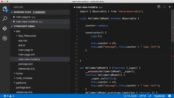Click unsaved dot beside main-page.ts working file
The image size is (174, 98).
tap(14, 17)
